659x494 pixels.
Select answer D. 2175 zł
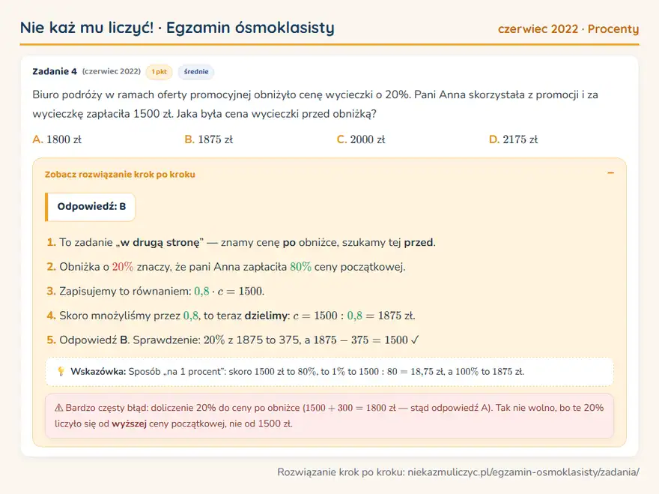[x=513, y=139]
